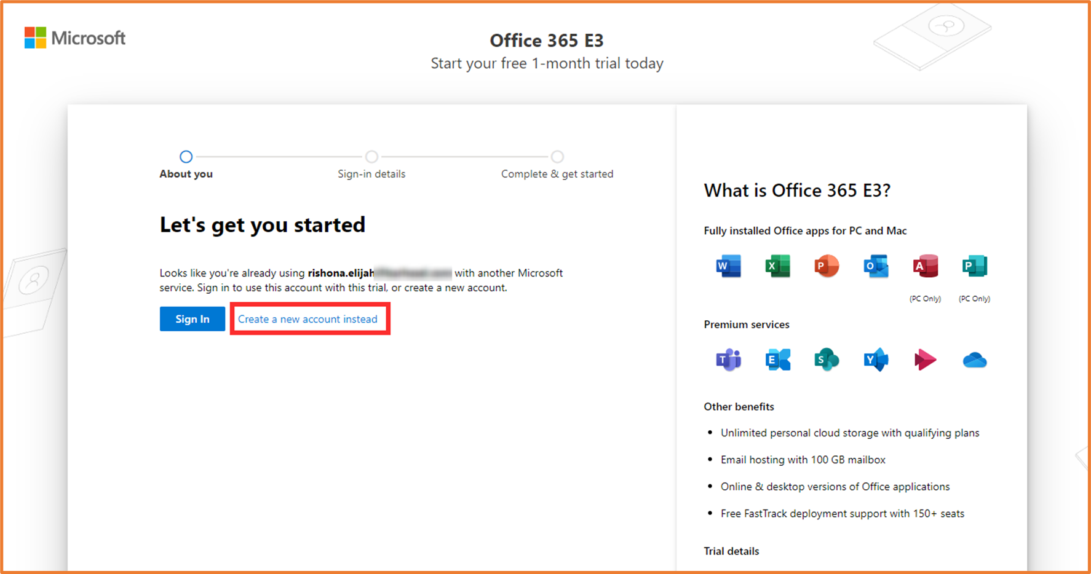Click the PowerPoint icon
This screenshot has width=1091, height=574.
(826, 265)
